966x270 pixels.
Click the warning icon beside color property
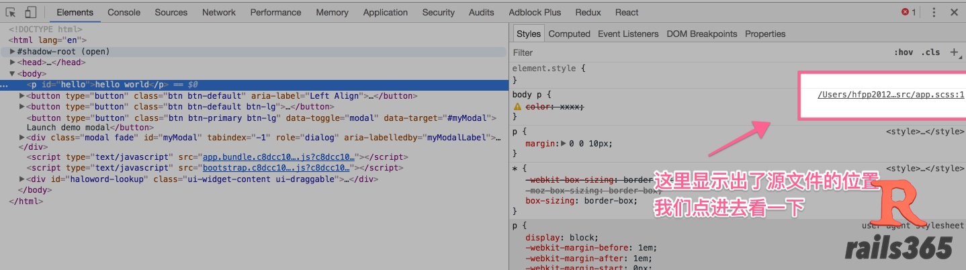click(517, 107)
